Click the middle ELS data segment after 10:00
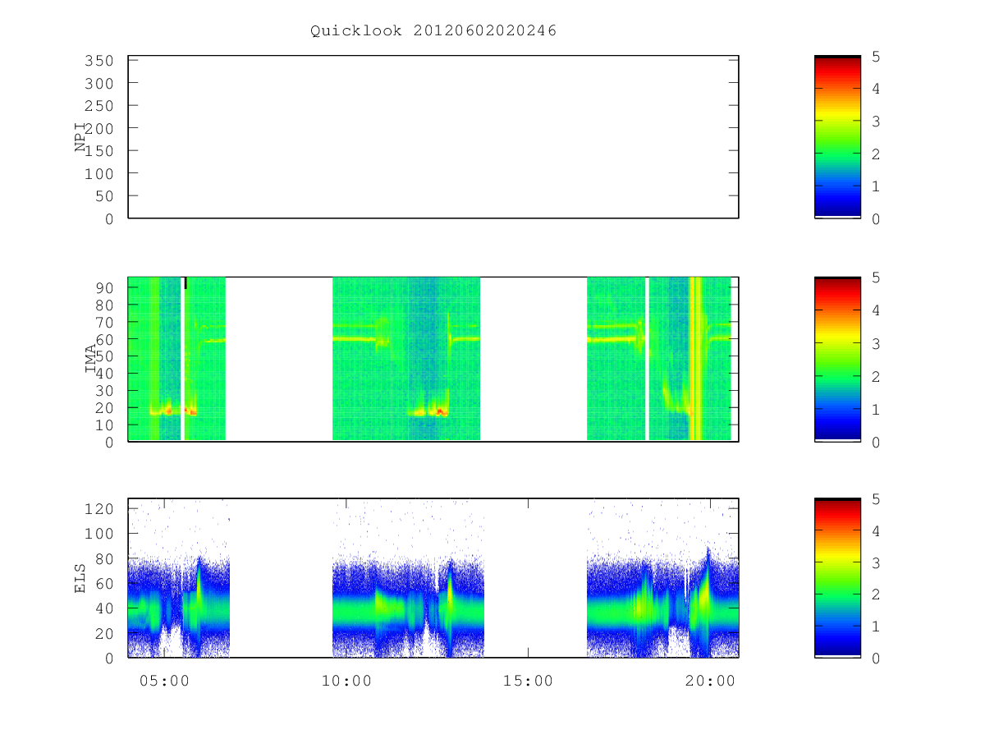The width and height of the screenshot is (985, 739). 408,578
